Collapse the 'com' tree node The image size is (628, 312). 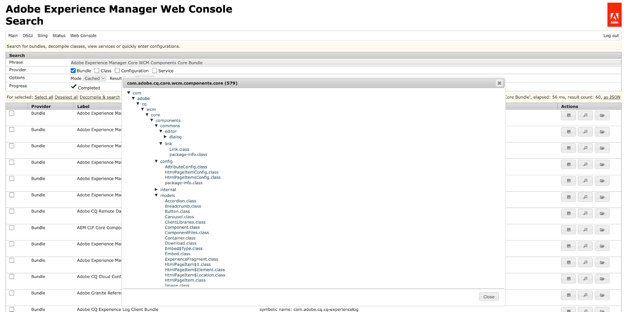pos(129,93)
